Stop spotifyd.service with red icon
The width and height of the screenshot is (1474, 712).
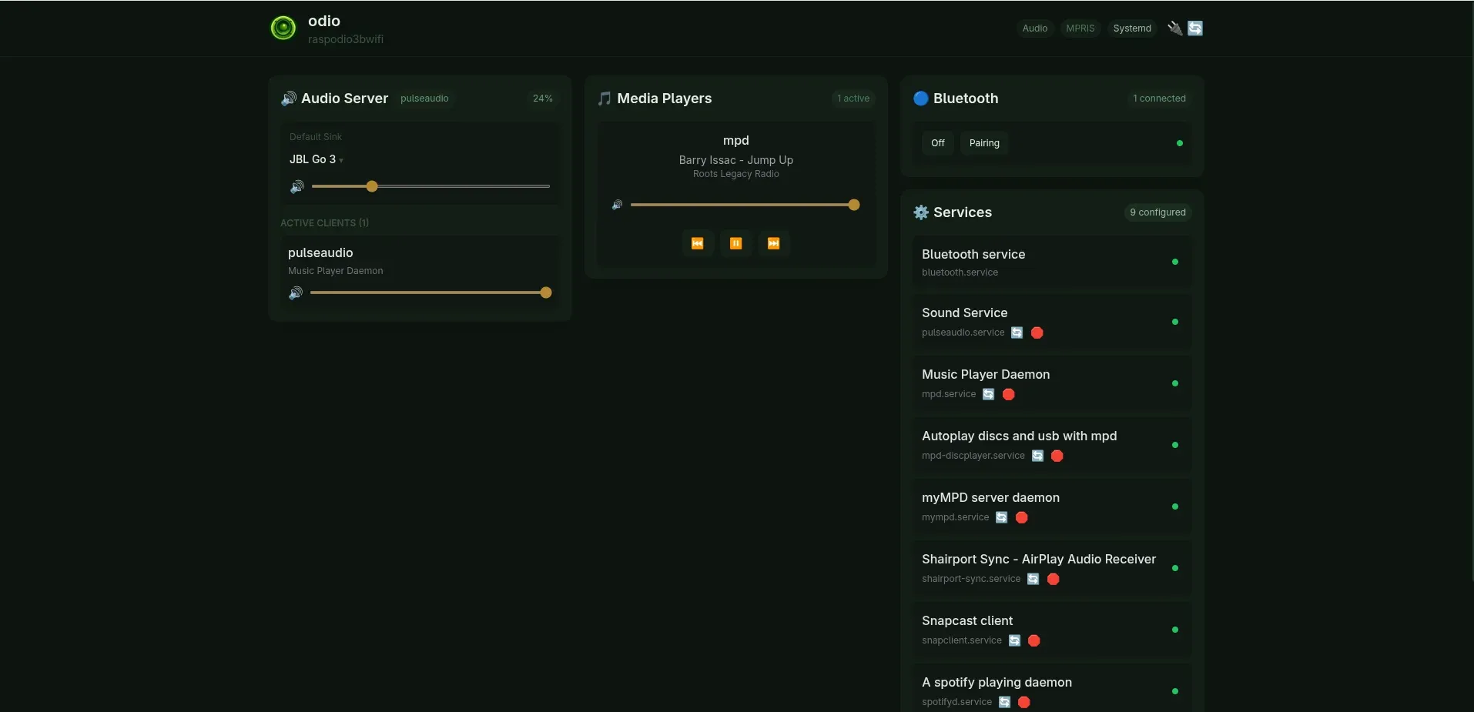pos(1024,702)
